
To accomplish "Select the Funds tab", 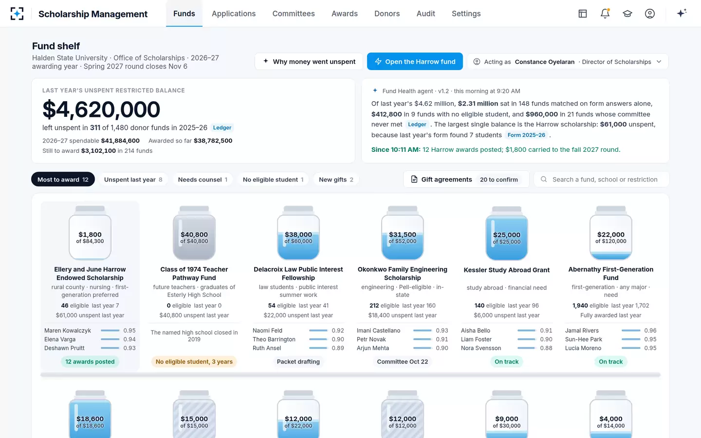I will pos(184,14).
